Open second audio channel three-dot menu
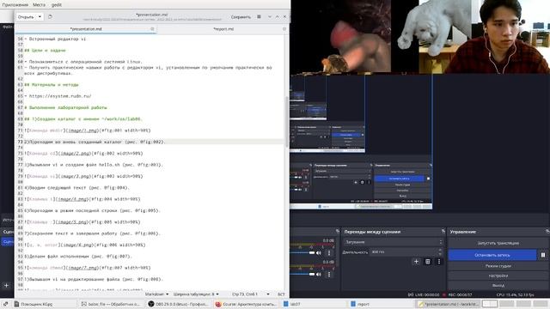Viewport: 550px width, 309px height. coord(328,274)
